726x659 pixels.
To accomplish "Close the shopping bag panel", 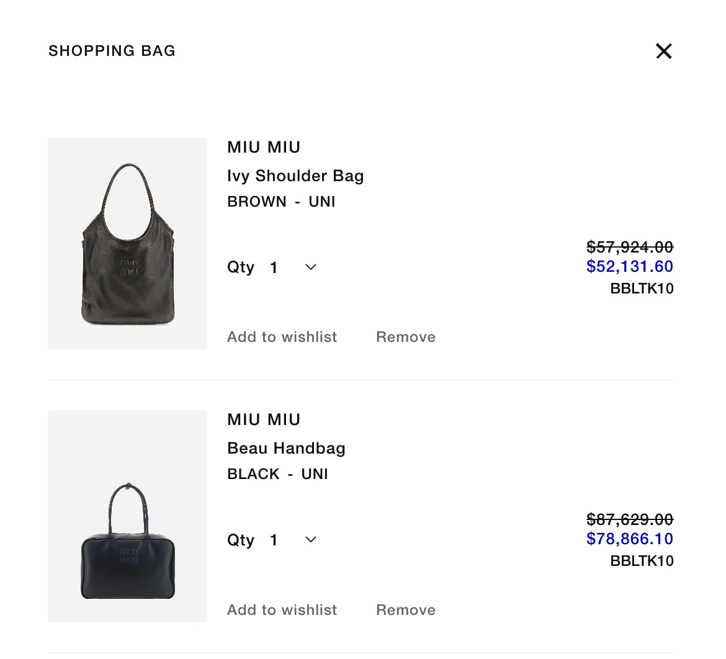I will (x=663, y=51).
